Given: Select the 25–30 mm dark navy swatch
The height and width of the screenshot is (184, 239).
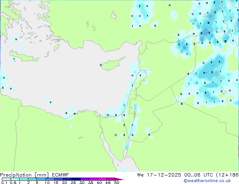Looking at the screenshot, I should click(x=76, y=179).
